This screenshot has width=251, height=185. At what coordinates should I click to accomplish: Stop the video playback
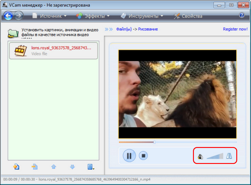pyautogui.click(x=143, y=156)
